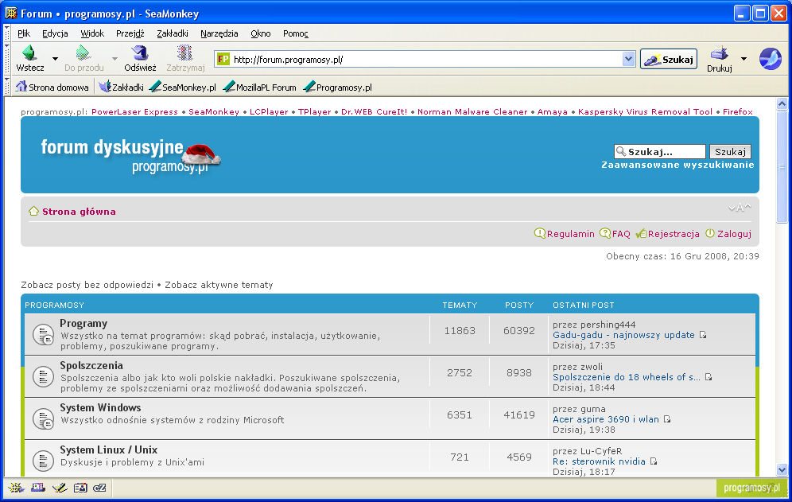Open Composer icon in status bar
Viewport: 792px width, 502px height.
click(59, 488)
